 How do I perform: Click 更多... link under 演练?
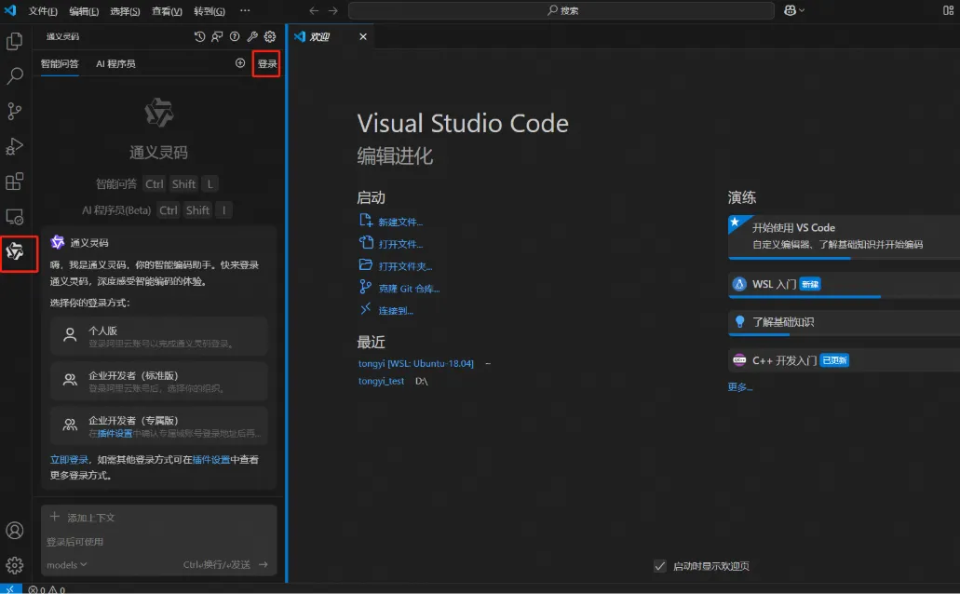coord(739,387)
